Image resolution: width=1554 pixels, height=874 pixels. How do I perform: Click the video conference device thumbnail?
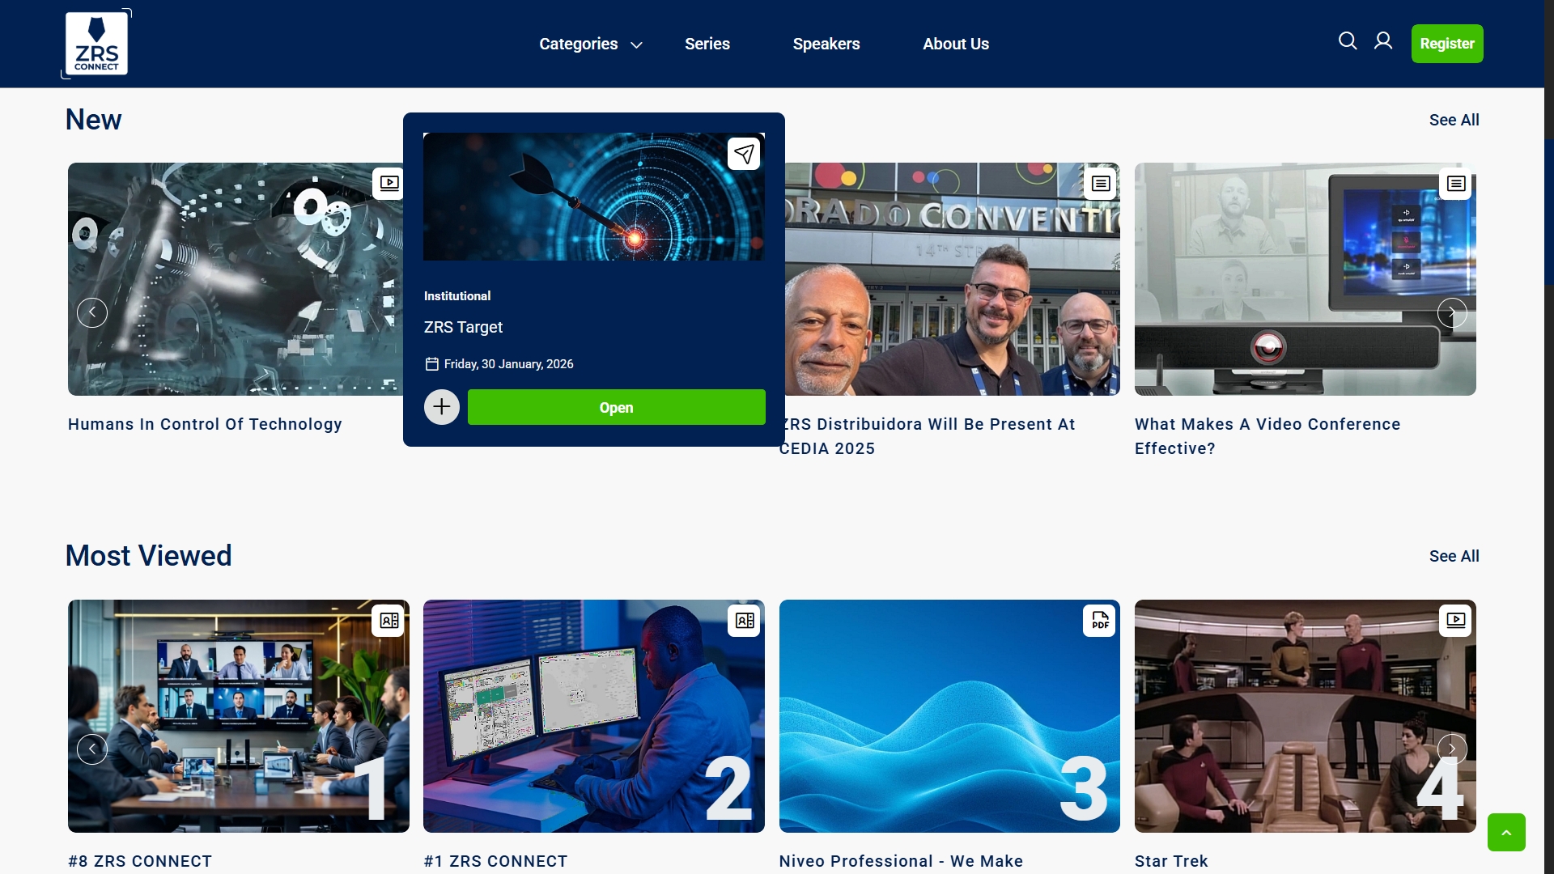(1306, 279)
